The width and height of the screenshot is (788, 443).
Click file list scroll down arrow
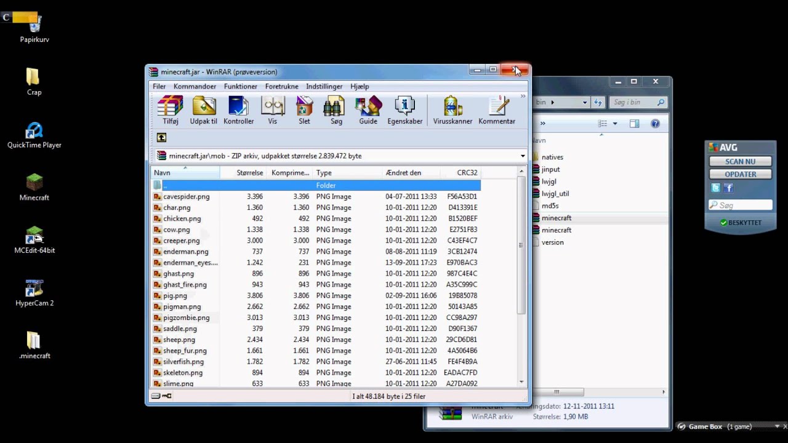point(521,382)
